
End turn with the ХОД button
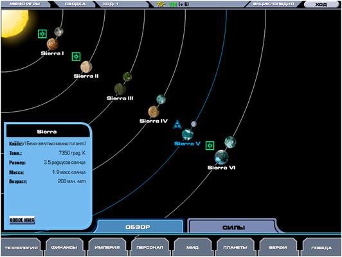tap(321, 4)
